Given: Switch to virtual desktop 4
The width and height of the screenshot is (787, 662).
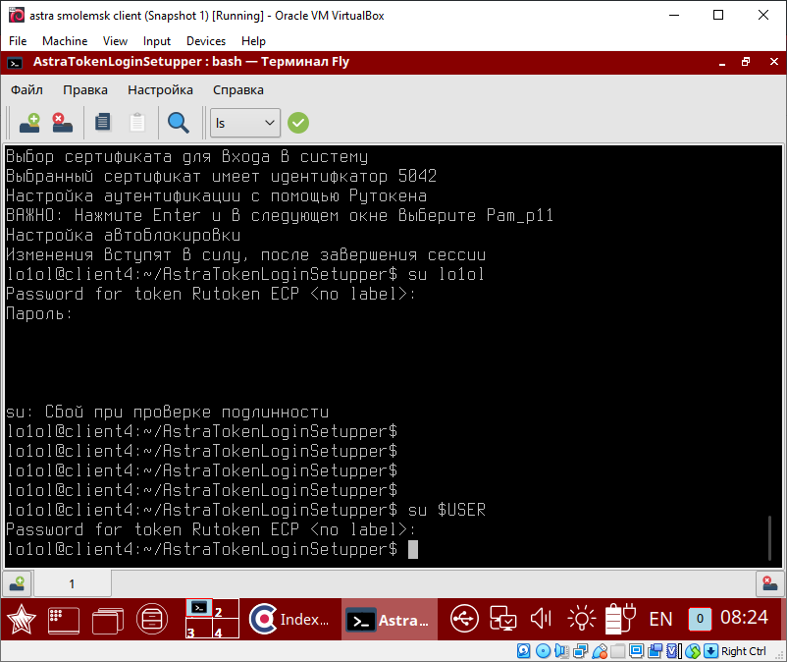Looking at the screenshot, I should [x=226, y=629].
